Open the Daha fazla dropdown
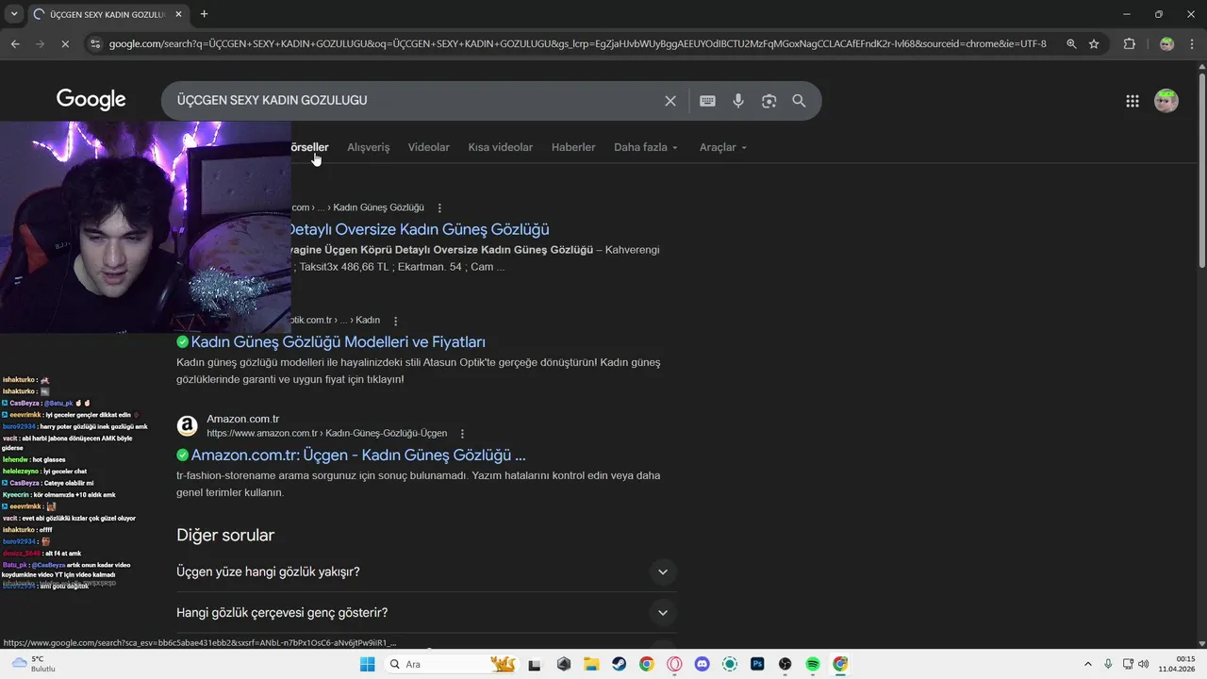This screenshot has height=679, width=1207. pyautogui.click(x=646, y=147)
